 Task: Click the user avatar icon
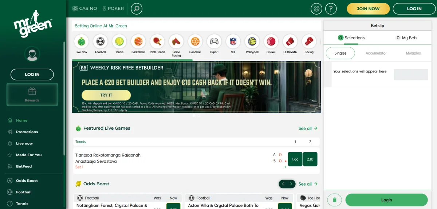point(32,54)
